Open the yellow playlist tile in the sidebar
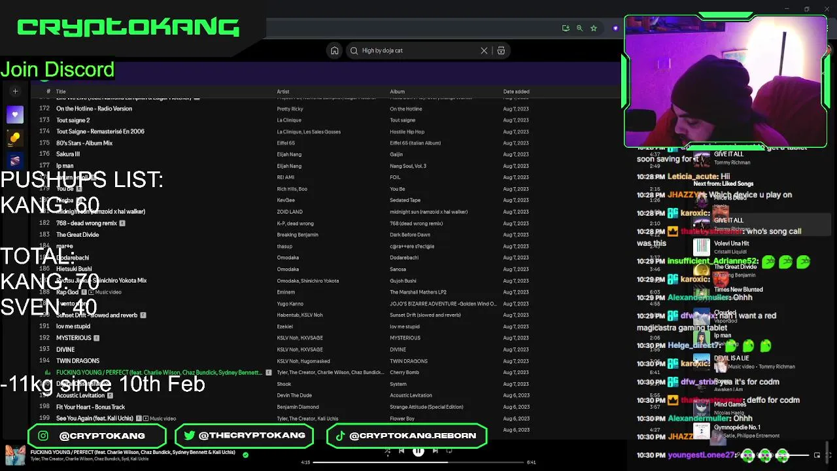 pyautogui.click(x=15, y=137)
